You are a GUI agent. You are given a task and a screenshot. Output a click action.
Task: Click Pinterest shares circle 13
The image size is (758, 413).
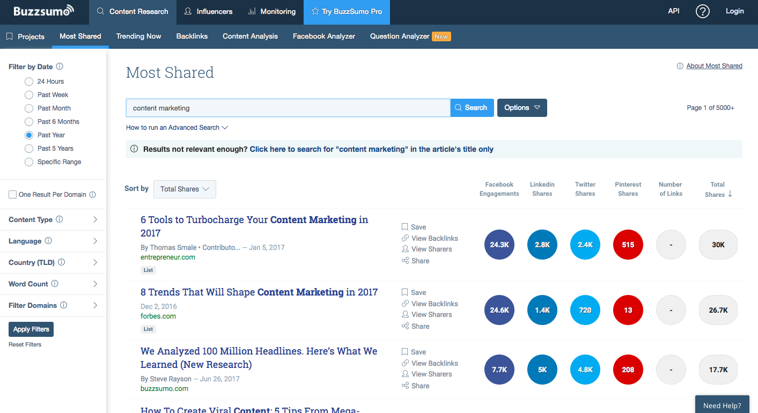pyautogui.click(x=628, y=310)
